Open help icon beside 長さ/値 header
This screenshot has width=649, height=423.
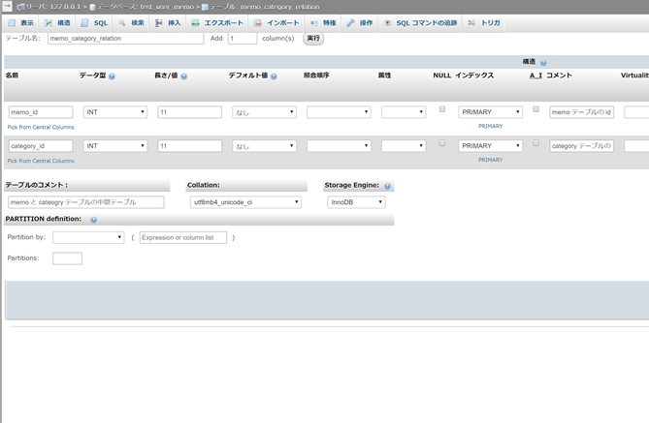(x=183, y=76)
